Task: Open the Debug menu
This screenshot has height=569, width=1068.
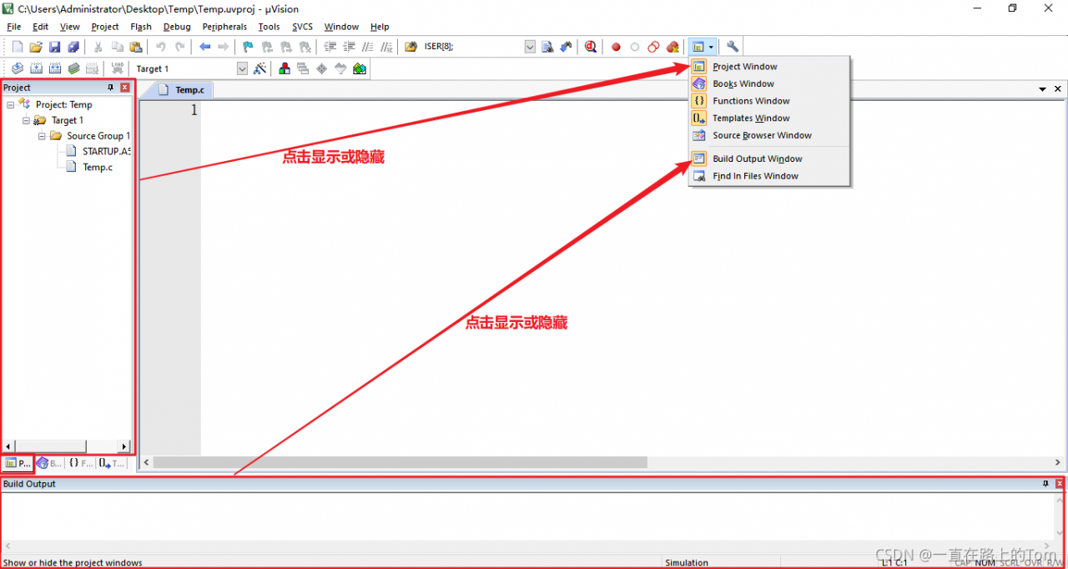Action: (177, 27)
